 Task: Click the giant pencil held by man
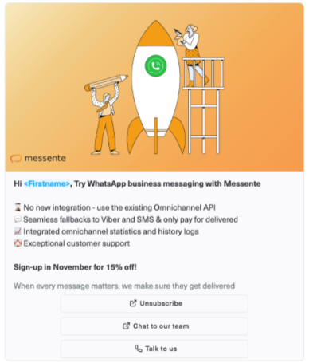[x=106, y=82]
